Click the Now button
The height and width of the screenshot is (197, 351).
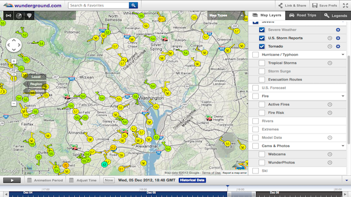point(109,180)
